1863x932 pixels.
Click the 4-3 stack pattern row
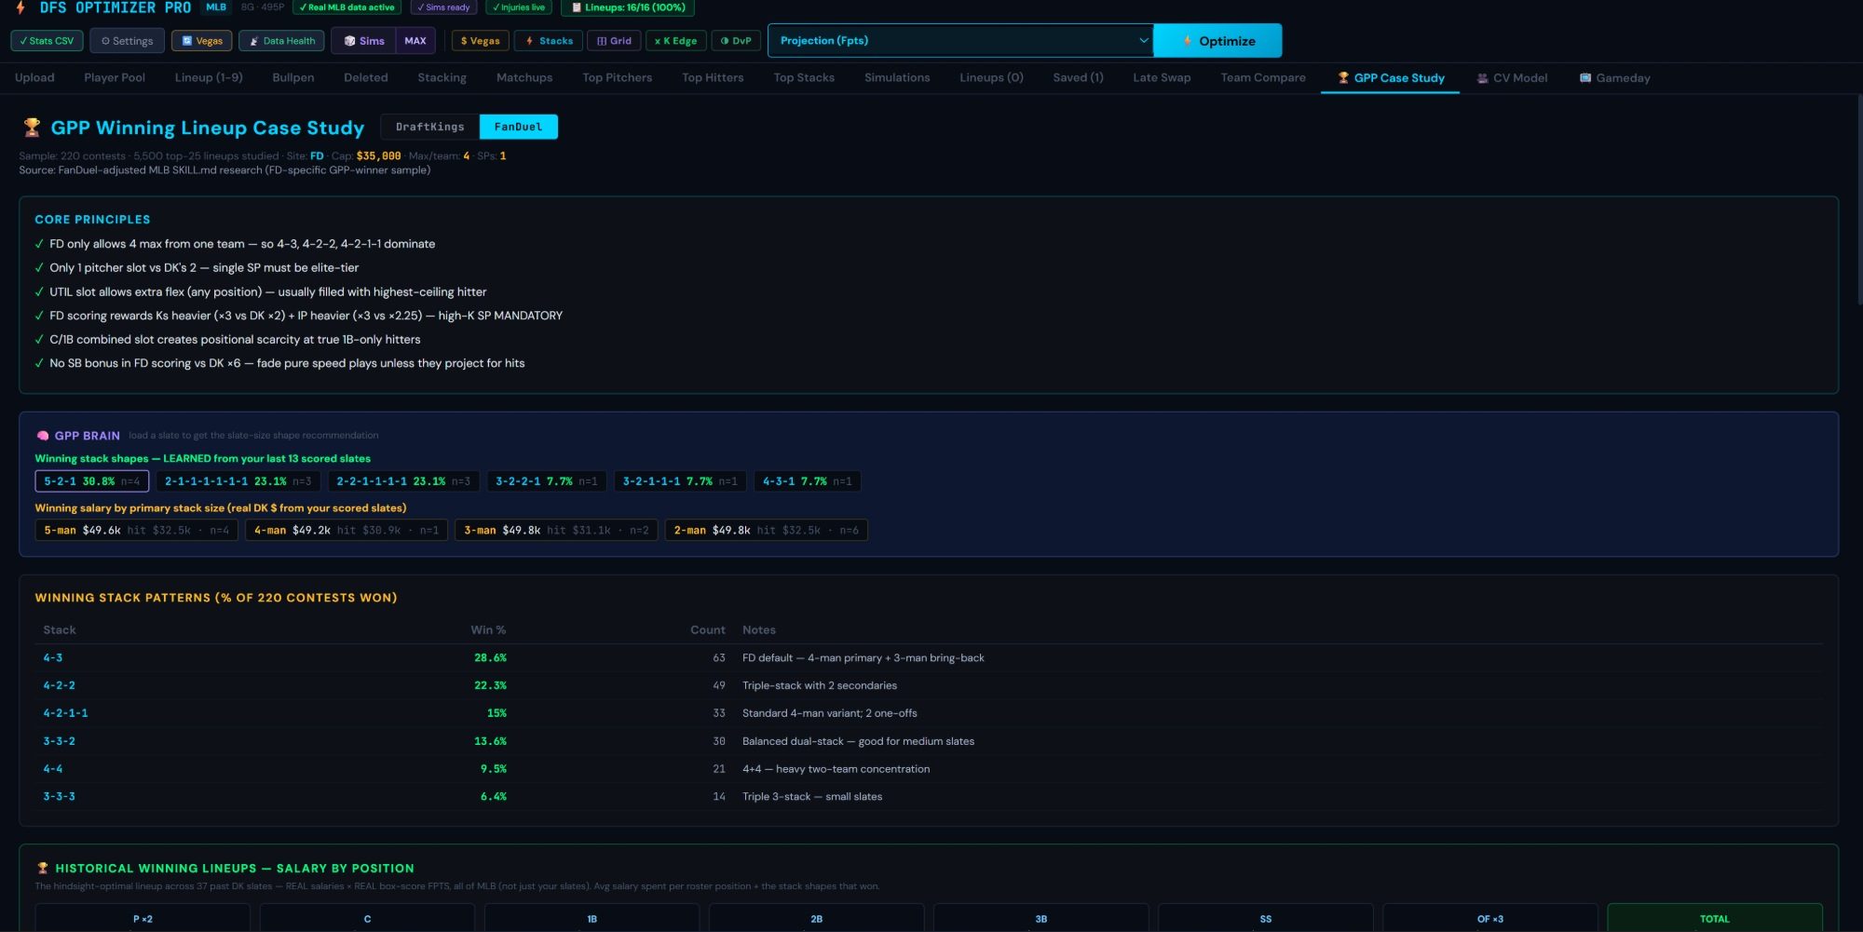[929, 658]
